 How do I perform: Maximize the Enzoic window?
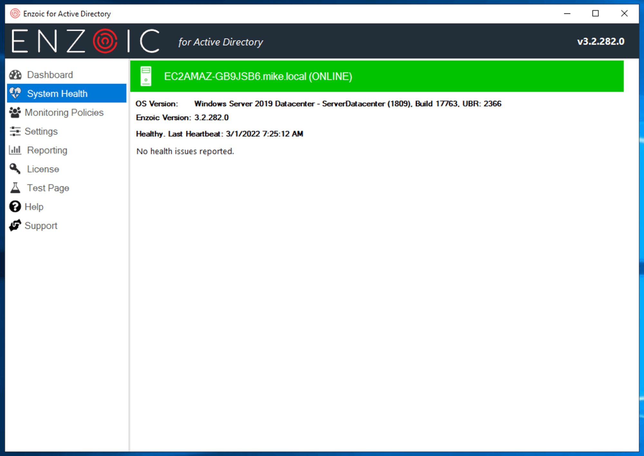click(x=596, y=14)
